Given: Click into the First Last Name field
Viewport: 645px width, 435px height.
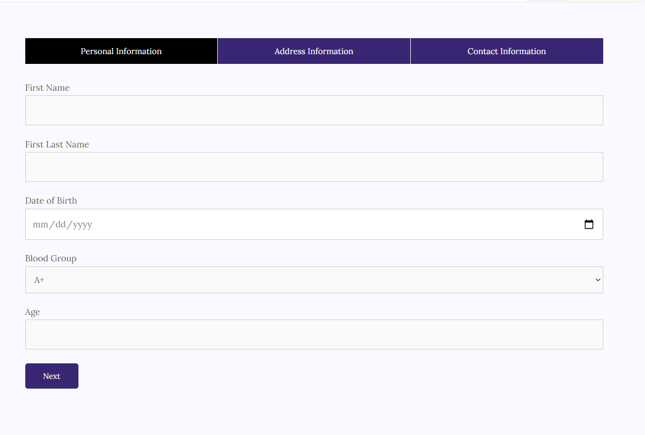Looking at the screenshot, I should tap(314, 167).
